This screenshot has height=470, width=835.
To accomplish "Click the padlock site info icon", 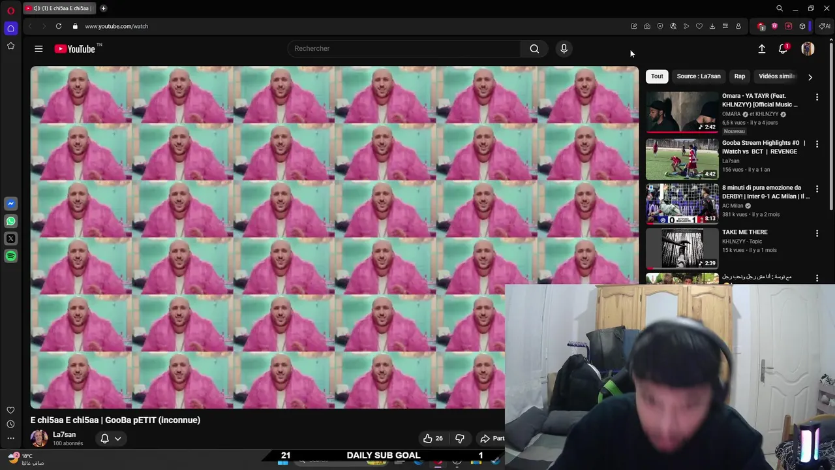I will click(x=75, y=26).
